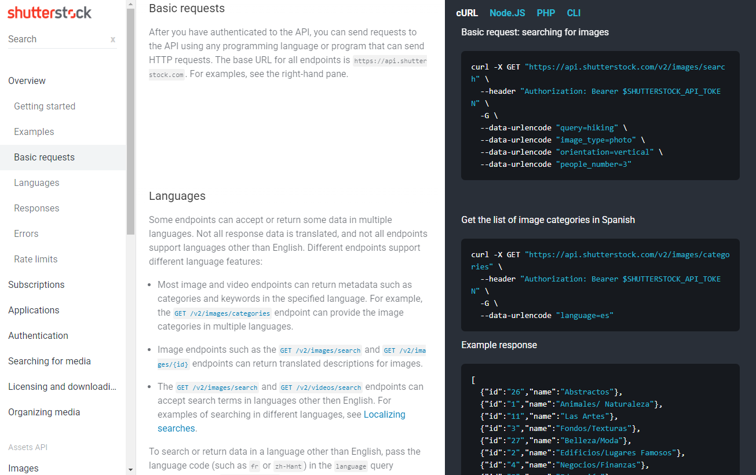The image size is (756, 475).
Task: Click the sidebar scrollbar thumb
Action: pyautogui.click(x=130, y=122)
